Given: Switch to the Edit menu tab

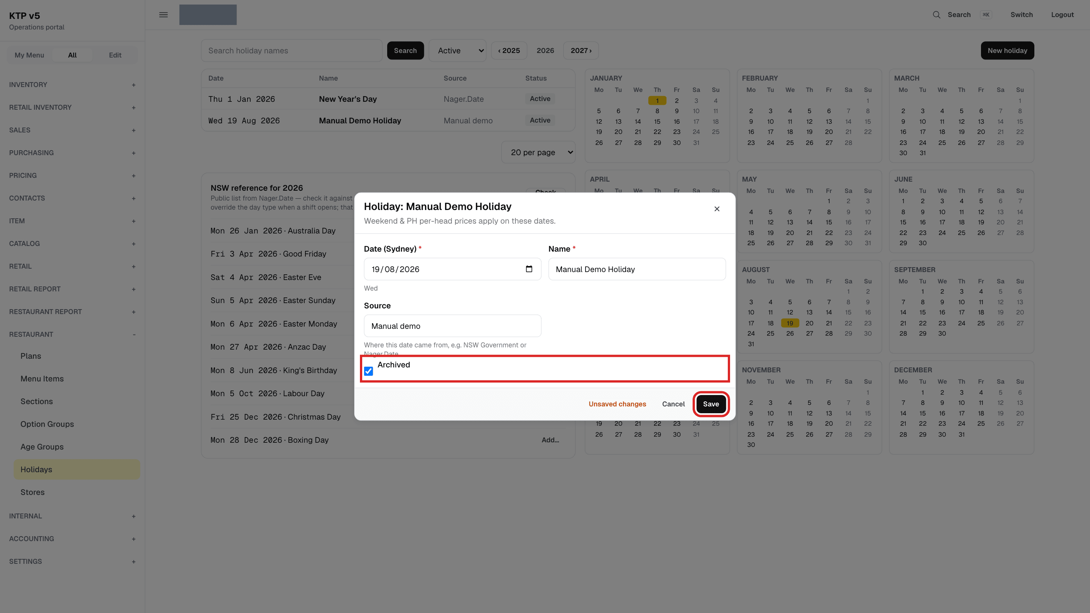Looking at the screenshot, I should pos(115,55).
